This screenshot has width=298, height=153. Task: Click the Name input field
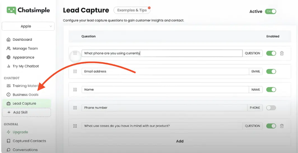pyautogui.click(x=165, y=89)
